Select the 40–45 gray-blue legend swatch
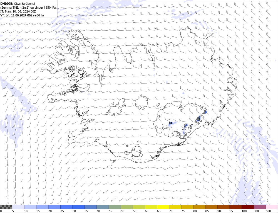278x213 pixels. click(x=103, y=207)
